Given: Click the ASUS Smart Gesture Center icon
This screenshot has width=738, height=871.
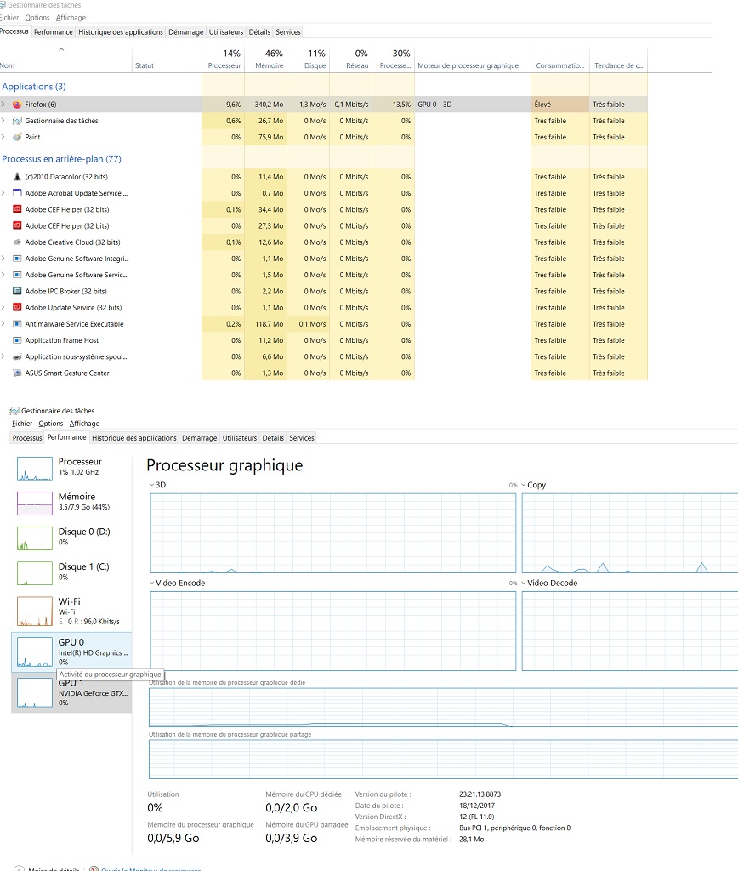Looking at the screenshot, I should [17, 373].
